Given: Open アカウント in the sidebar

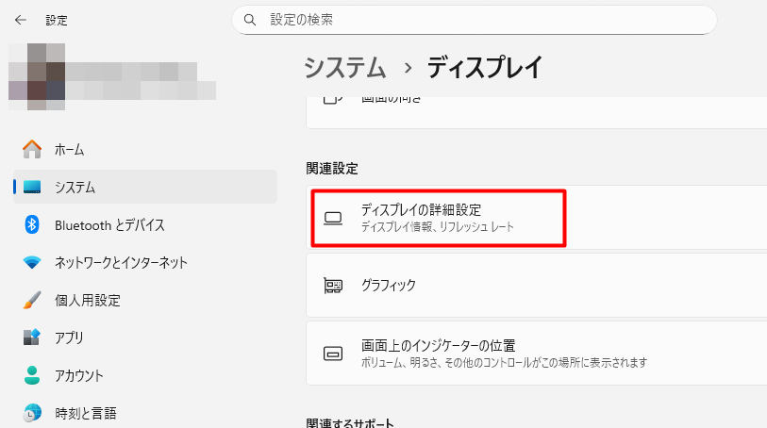Looking at the screenshot, I should point(145,375).
